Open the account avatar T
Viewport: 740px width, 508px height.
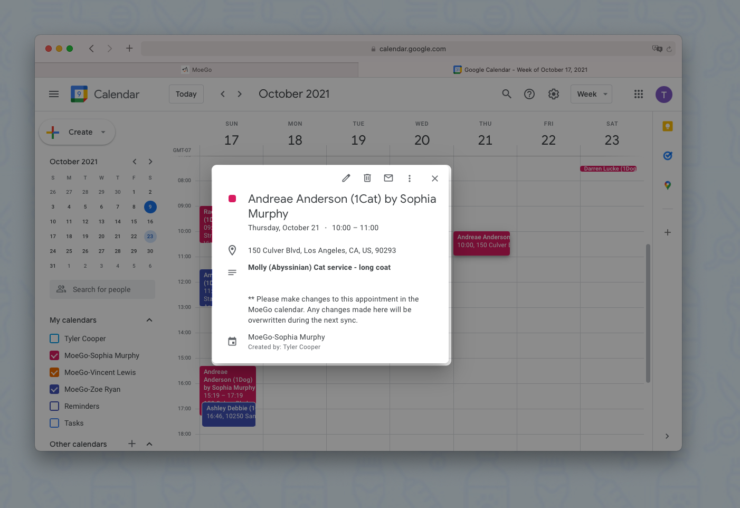tap(664, 95)
